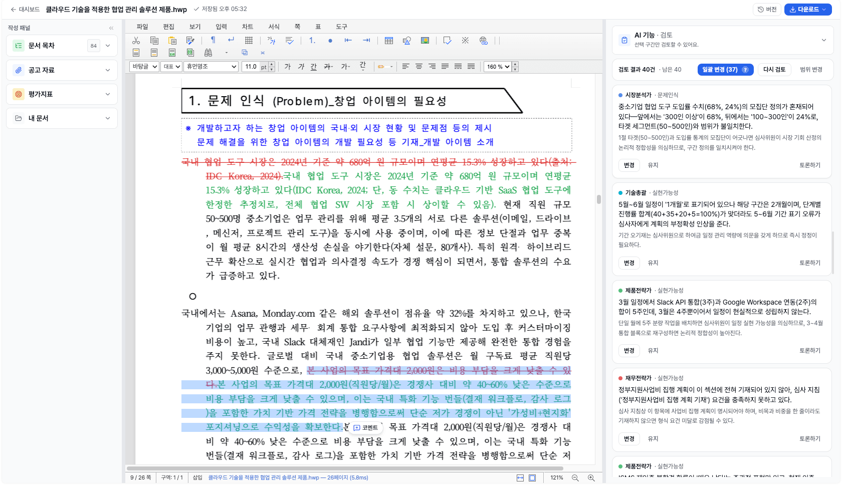Underline the text with 간 button

(x=314, y=67)
